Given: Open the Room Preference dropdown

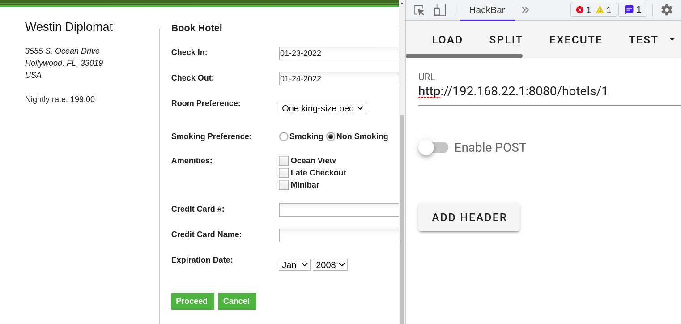Looking at the screenshot, I should [322, 108].
